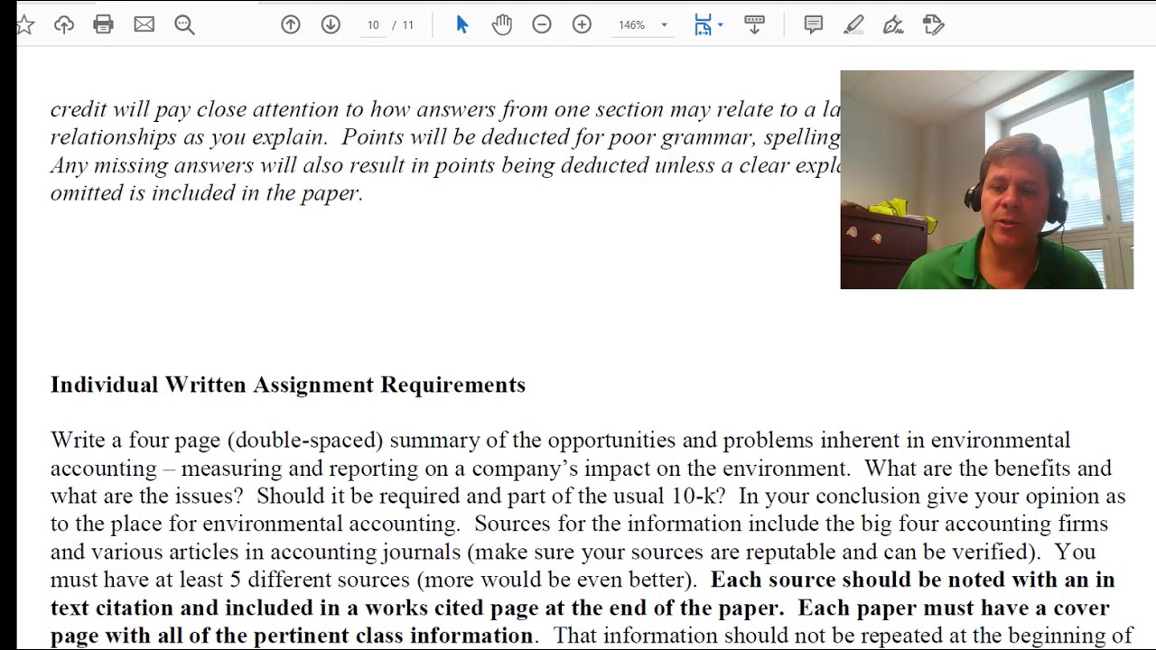This screenshot has height=650, width=1156.
Task: Open the zoom percentage dropdown arrow
Action: (664, 25)
